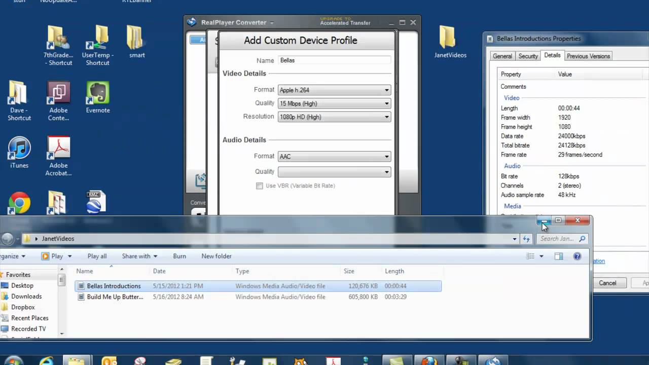The image size is (649, 365).
Task: Open the Previous Versions tab
Action: pos(588,56)
